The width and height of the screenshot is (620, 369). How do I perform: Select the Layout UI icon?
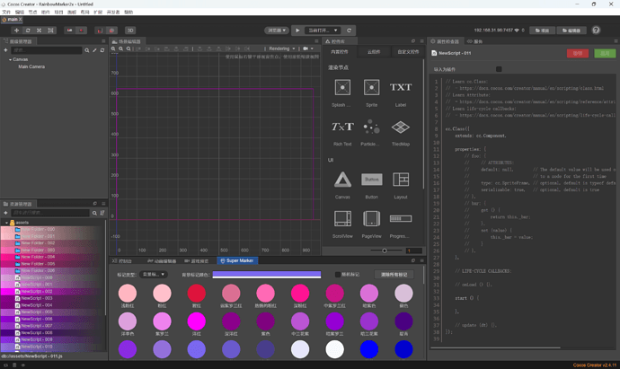[401, 180]
